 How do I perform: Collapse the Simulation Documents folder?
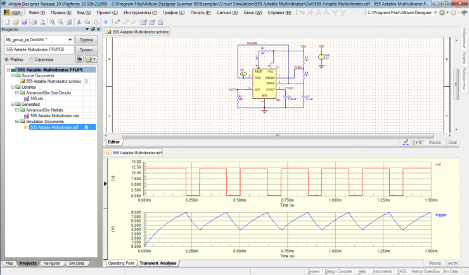[17, 122]
